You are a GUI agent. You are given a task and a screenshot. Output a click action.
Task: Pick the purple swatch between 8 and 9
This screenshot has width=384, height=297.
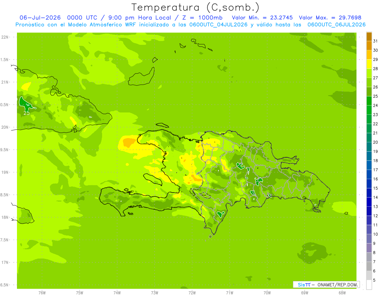coord(369,248)
